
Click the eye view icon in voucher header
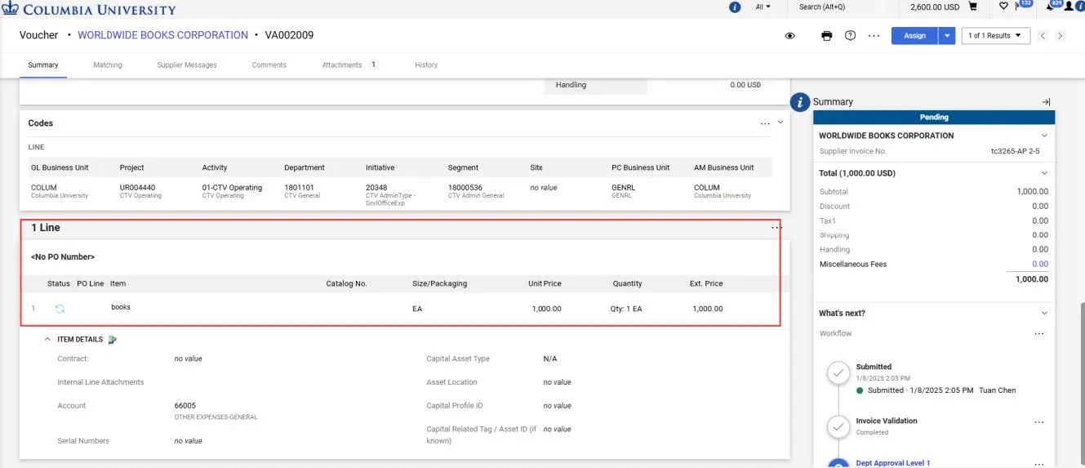790,36
